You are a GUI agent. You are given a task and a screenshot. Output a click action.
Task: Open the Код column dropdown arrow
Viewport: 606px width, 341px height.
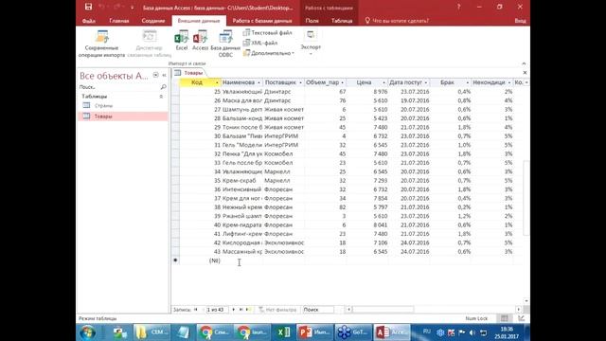(217, 82)
